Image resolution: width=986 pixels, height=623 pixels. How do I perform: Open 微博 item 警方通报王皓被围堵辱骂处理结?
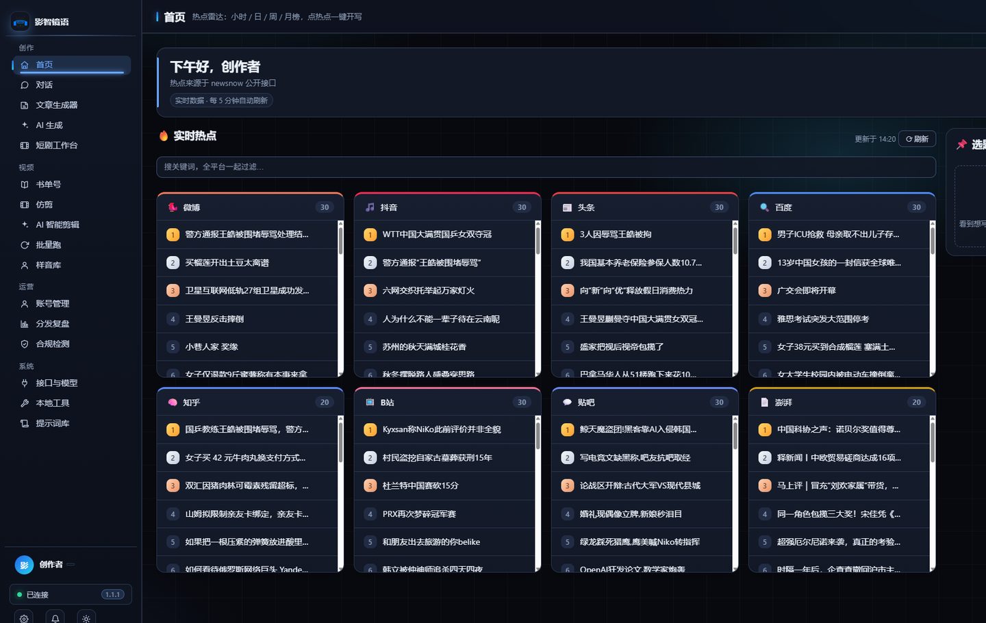[247, 234]
